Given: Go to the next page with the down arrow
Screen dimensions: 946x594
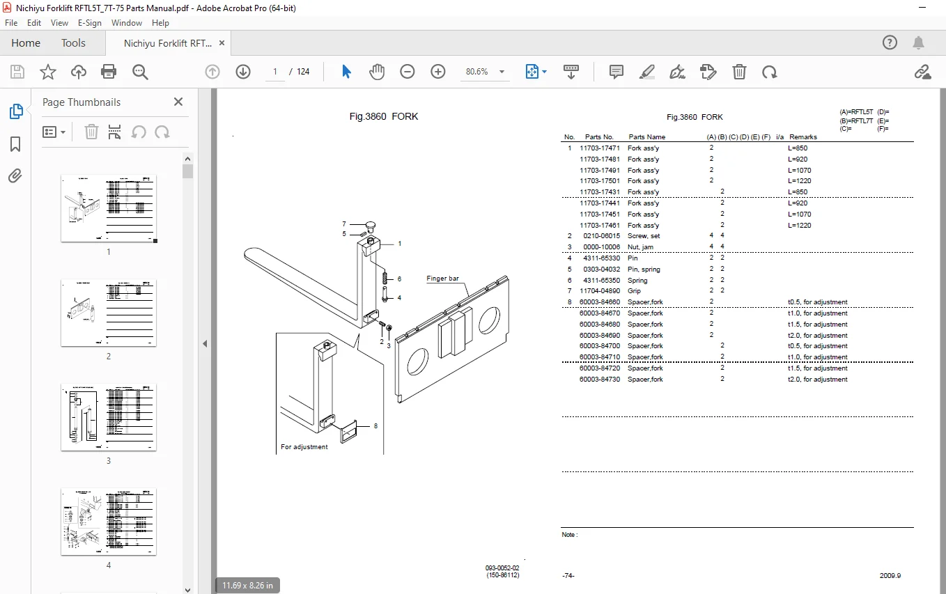Looking at the screenshot, I should tap(243, 72).
